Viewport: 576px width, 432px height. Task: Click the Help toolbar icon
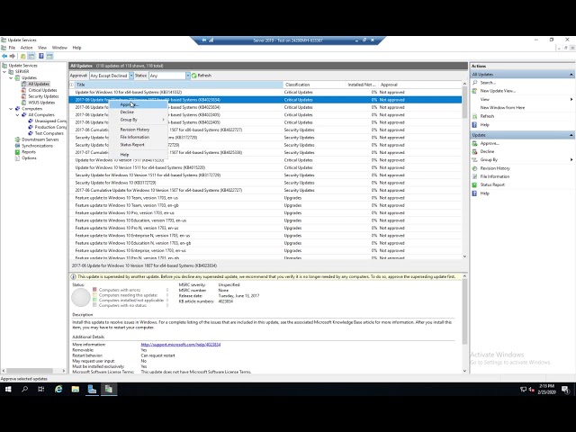(x=41, y=56)
